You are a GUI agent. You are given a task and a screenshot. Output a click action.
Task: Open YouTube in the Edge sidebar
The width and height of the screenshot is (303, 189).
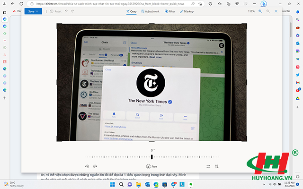click(x=298, y=90)
